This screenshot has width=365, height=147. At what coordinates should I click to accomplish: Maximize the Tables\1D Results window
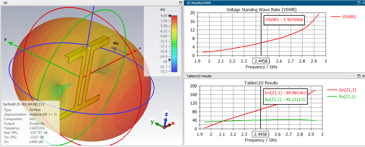(359, 76)
